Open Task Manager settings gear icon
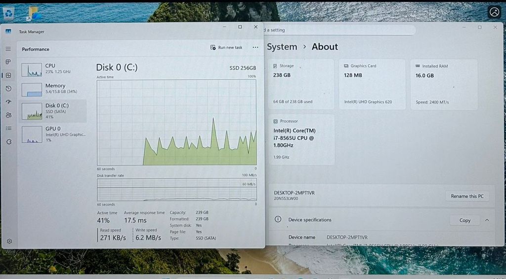The width and height of the screenshot is (506, 279). tap(9, 242)
